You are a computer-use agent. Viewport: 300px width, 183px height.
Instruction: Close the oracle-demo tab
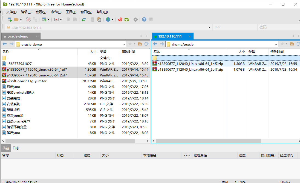click(x=37, y=36)
